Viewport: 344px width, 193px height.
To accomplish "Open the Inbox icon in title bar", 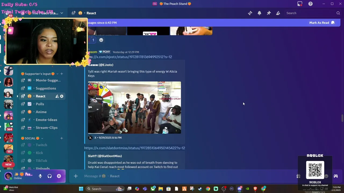I will pos(300,4).
